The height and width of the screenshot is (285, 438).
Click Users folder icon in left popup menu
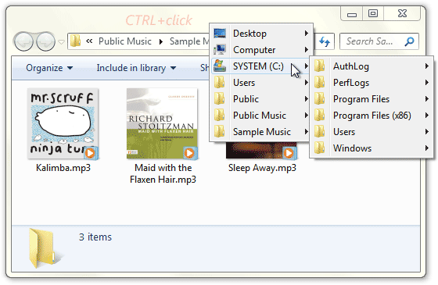[x=220, y=83]
